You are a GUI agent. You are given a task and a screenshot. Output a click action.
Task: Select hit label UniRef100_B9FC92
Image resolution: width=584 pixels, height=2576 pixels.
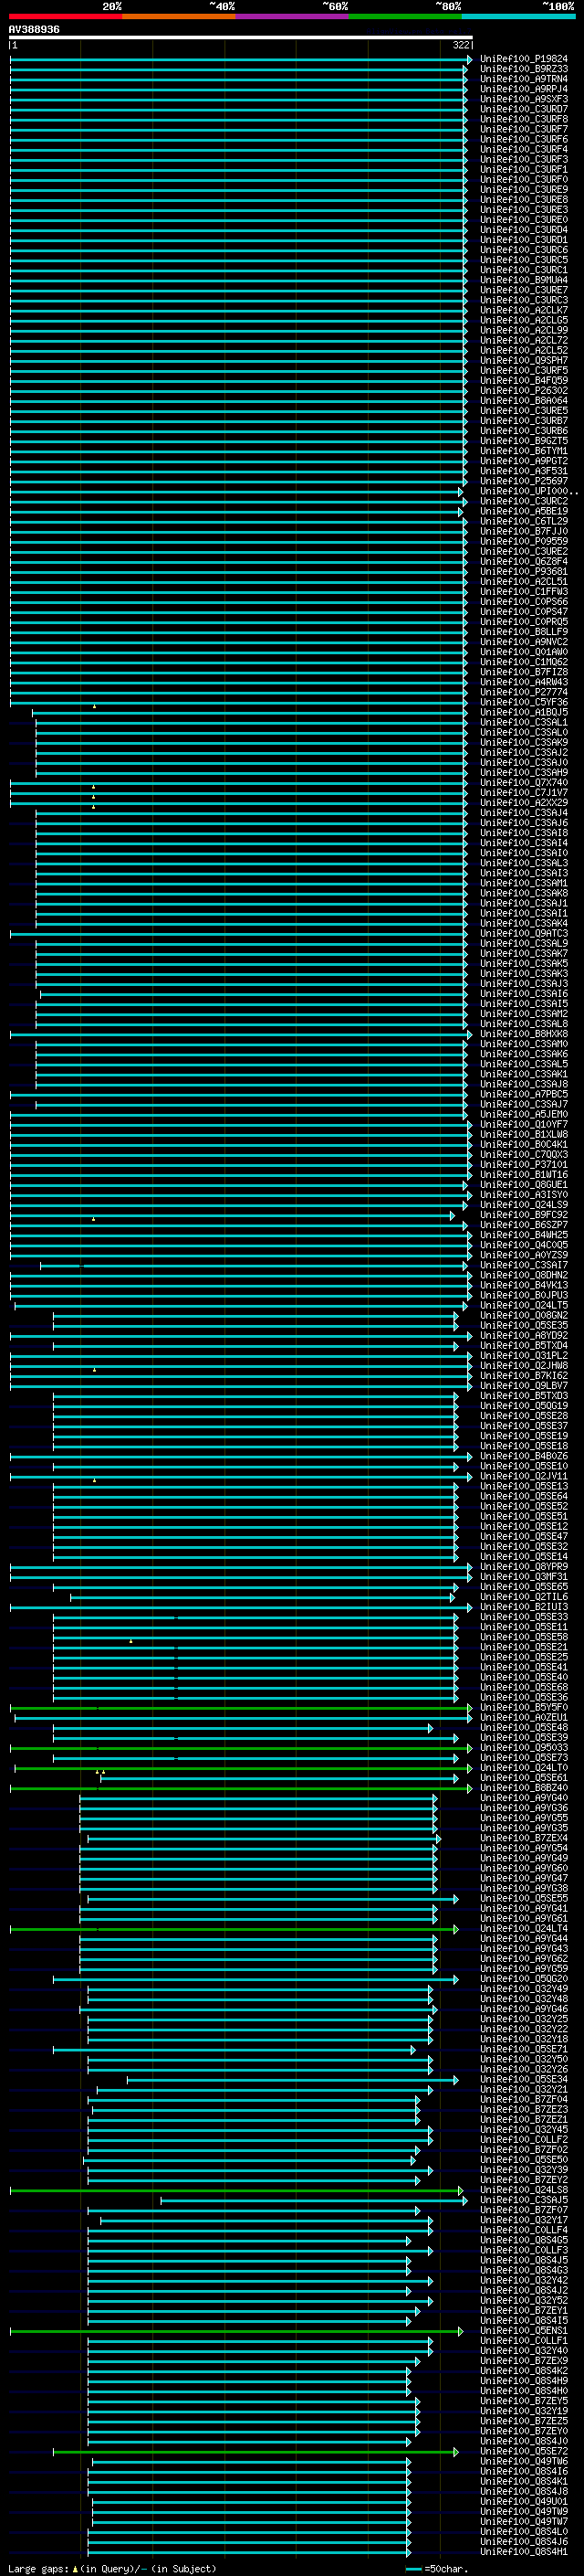point(523,1214)
